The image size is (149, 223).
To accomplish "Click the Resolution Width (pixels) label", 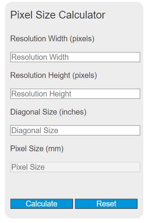I will (x=52, y=39).
